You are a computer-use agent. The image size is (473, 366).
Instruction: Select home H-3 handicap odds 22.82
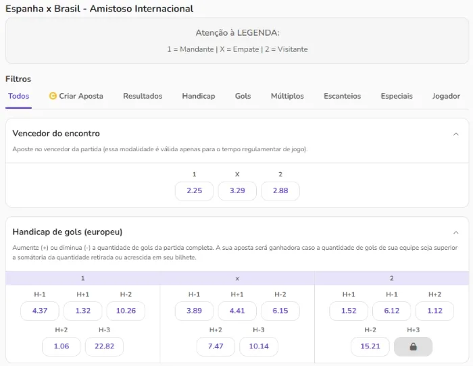coord(104,346)
